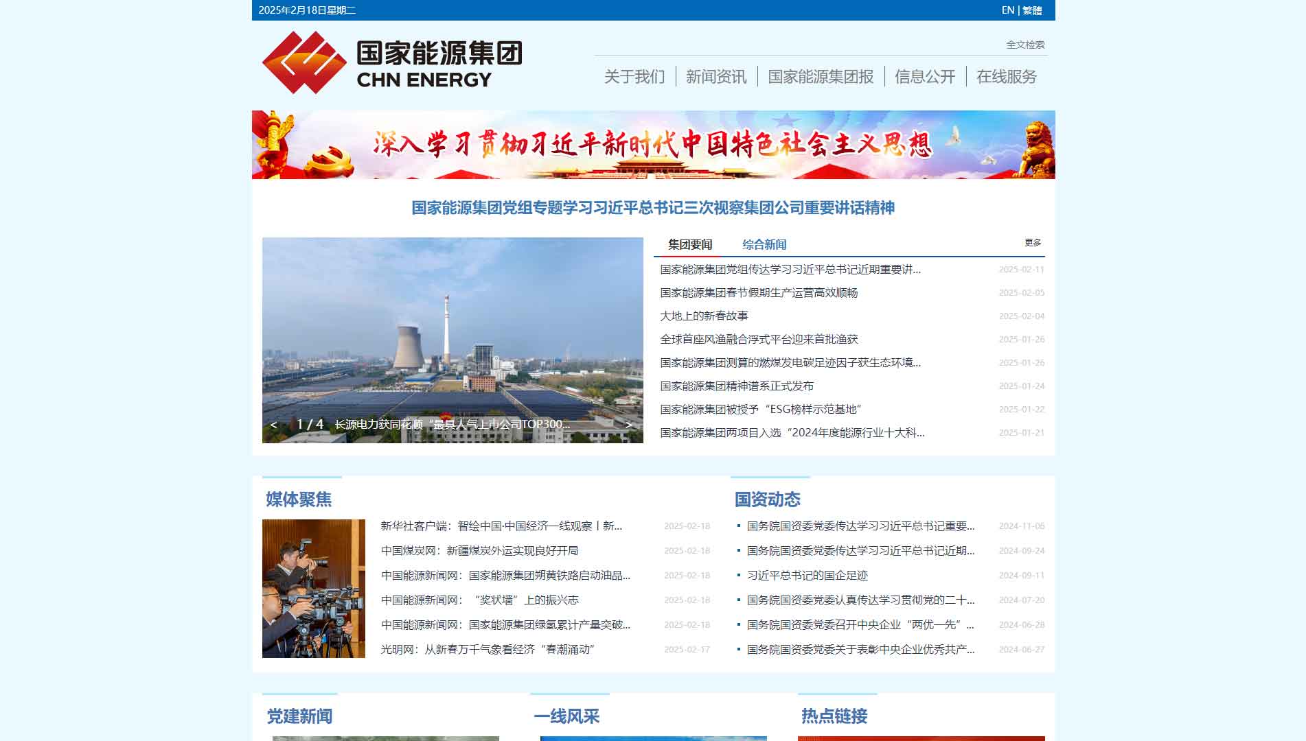The height and width of the screenshot is (741, 1306).
Task: Click the red study-campaign banner
Action: [x=653, y=145]
